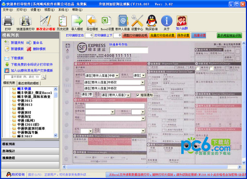
Task: Select 顺丰快递2_绑定Excel template
Action: (x=35, y=93)
